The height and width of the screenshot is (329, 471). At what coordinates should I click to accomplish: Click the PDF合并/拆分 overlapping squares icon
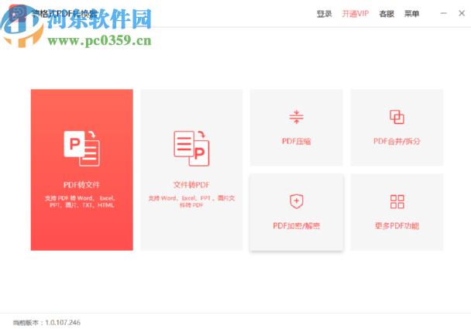397,117
